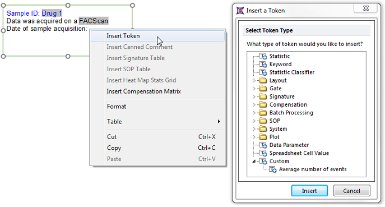
Task: Select the Keyword token type
Action: [280, 65]
